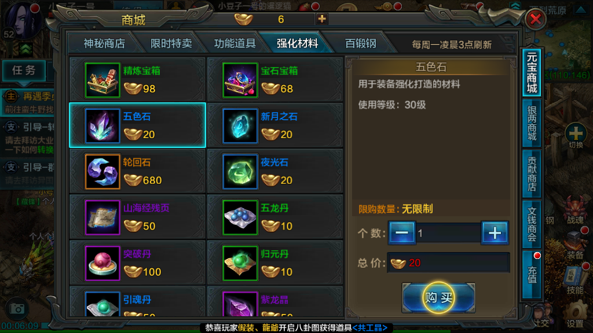Select the 归元丹 green pill icon
The height and width of the screenshot is (333, 593).
240,263
